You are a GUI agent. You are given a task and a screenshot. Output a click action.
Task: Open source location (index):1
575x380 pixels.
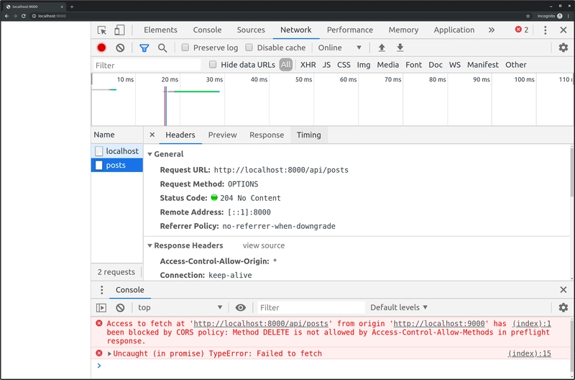(531, 323)
